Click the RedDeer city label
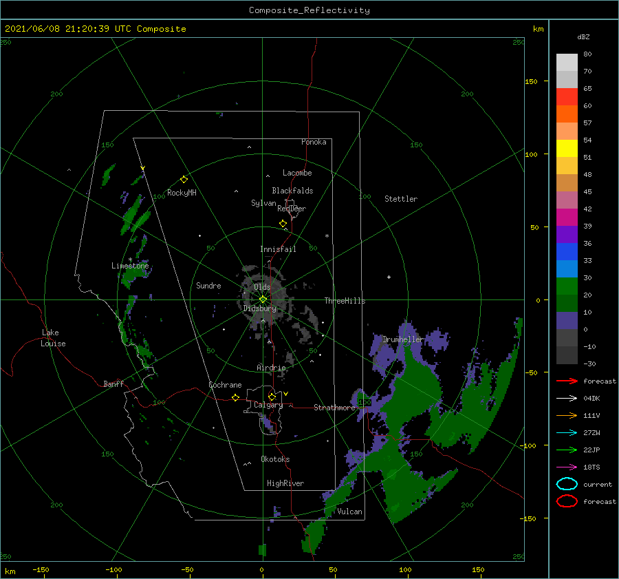The height and width of the screenshot is (579, 619). pos(292,209)
